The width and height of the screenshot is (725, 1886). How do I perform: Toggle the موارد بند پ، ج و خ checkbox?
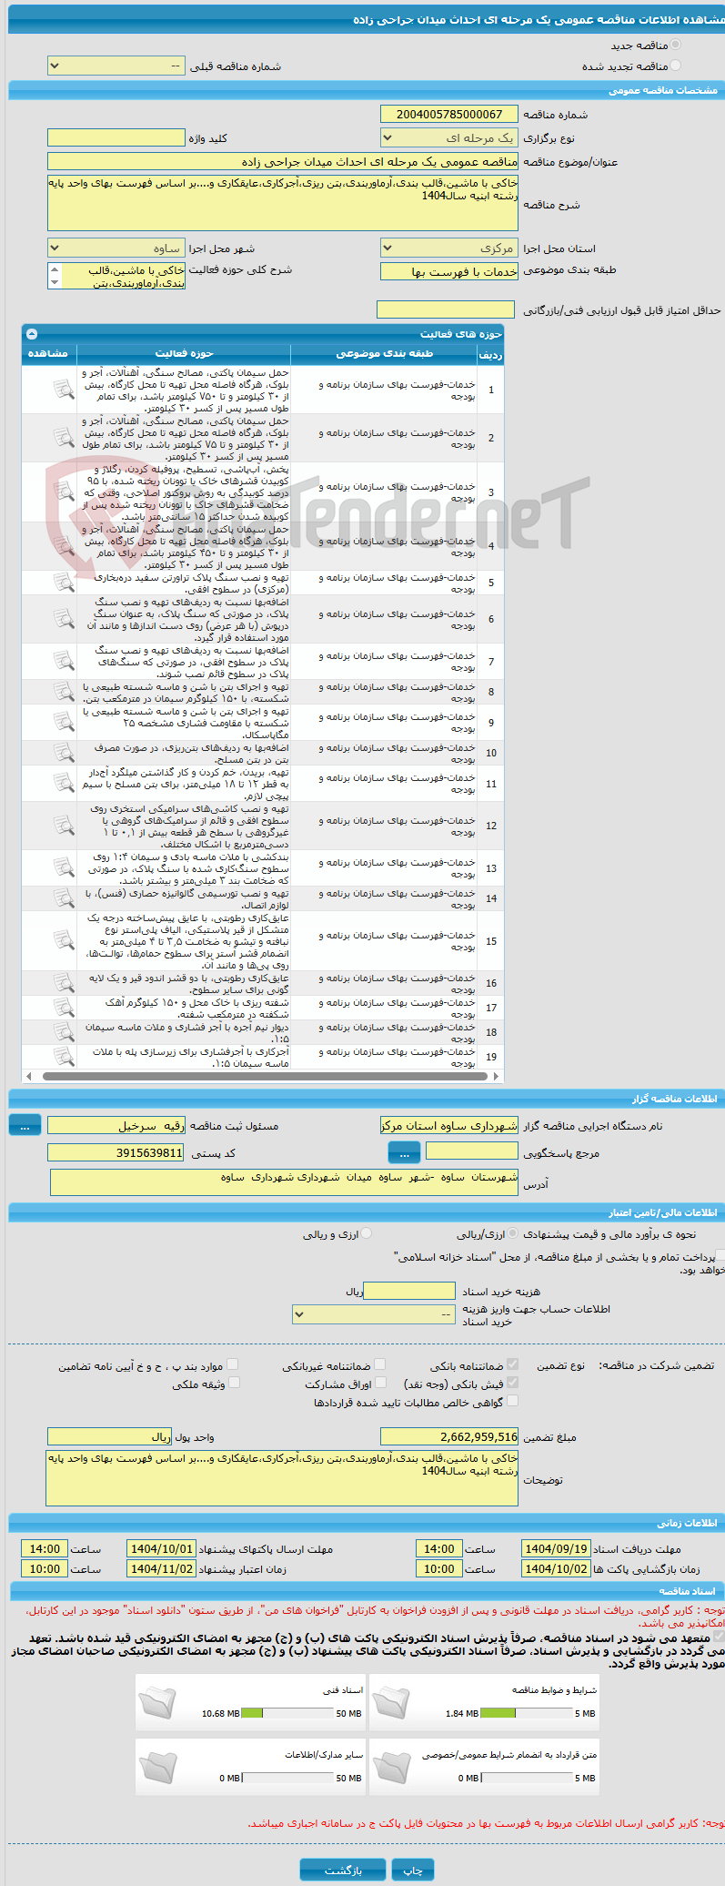233,1364
